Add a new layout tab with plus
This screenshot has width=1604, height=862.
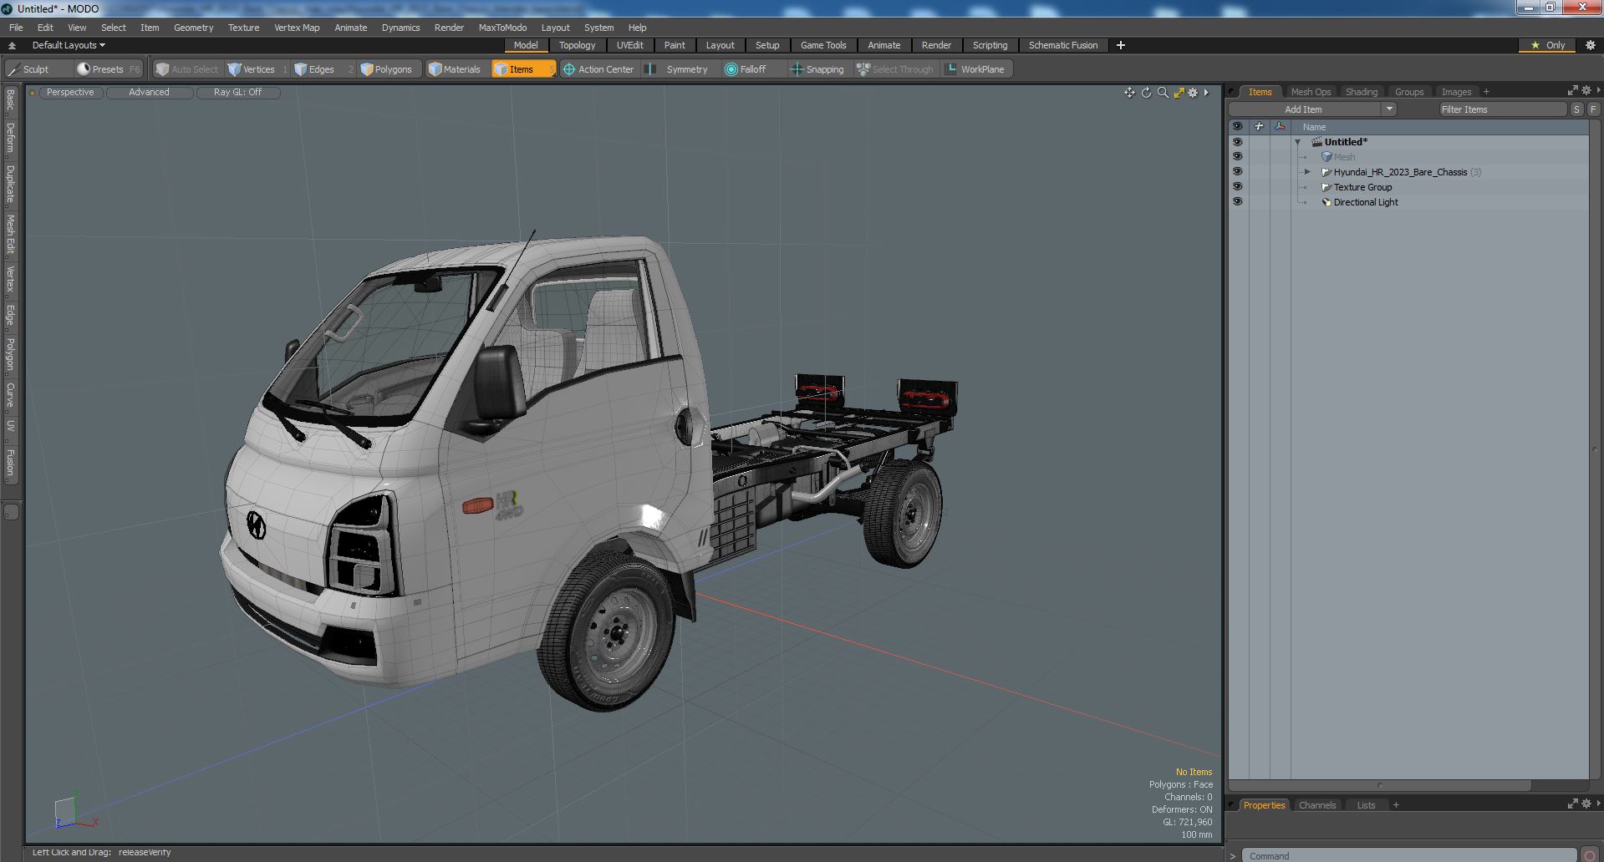click(1121, 45)
